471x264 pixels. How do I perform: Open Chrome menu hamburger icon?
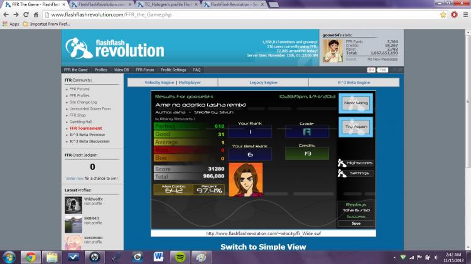pos(465,14)
